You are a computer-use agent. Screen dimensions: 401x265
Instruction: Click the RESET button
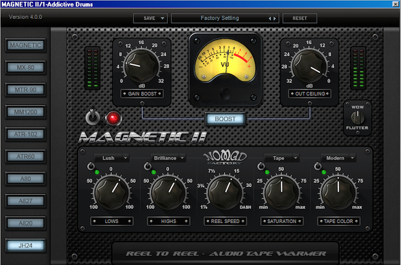300,18
